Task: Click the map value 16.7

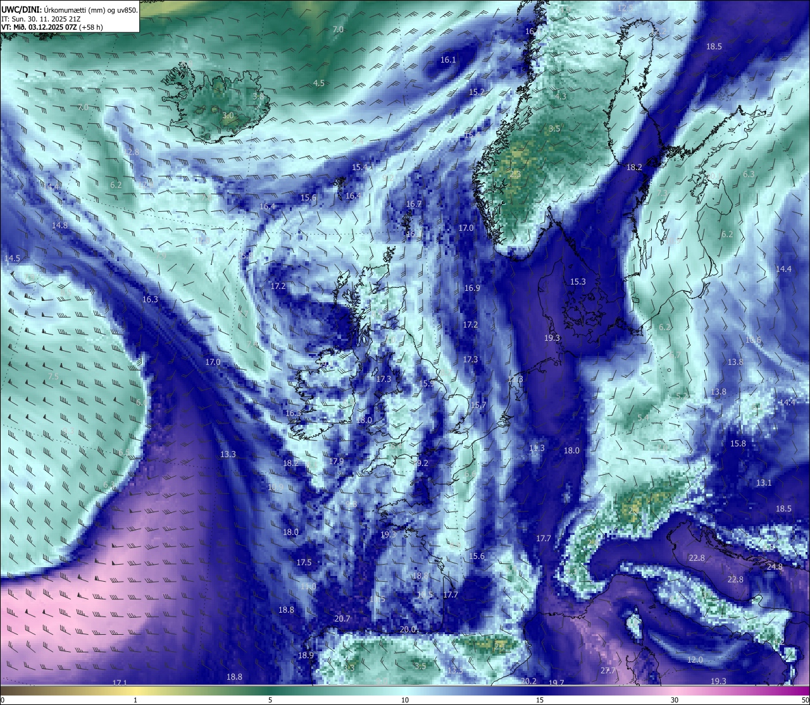Action: 414,204
